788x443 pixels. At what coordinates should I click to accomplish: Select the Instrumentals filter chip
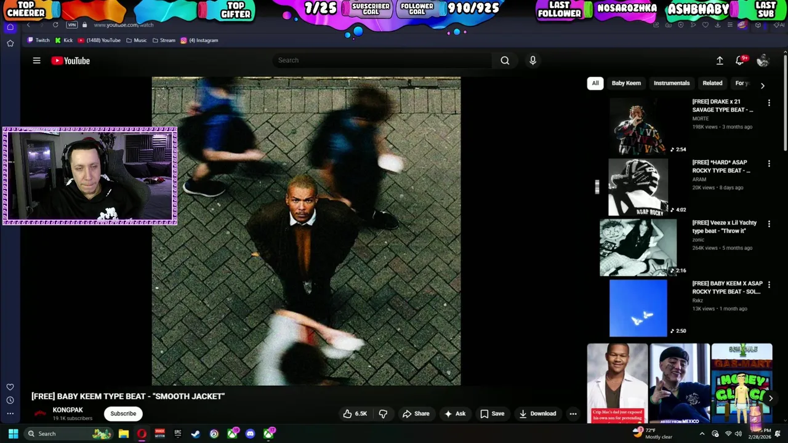point(672,83)
